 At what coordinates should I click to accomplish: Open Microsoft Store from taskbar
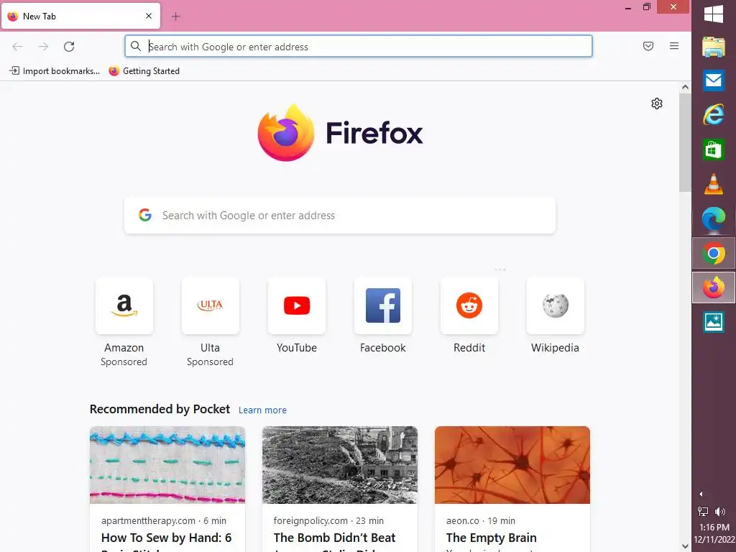coord(714,149)
